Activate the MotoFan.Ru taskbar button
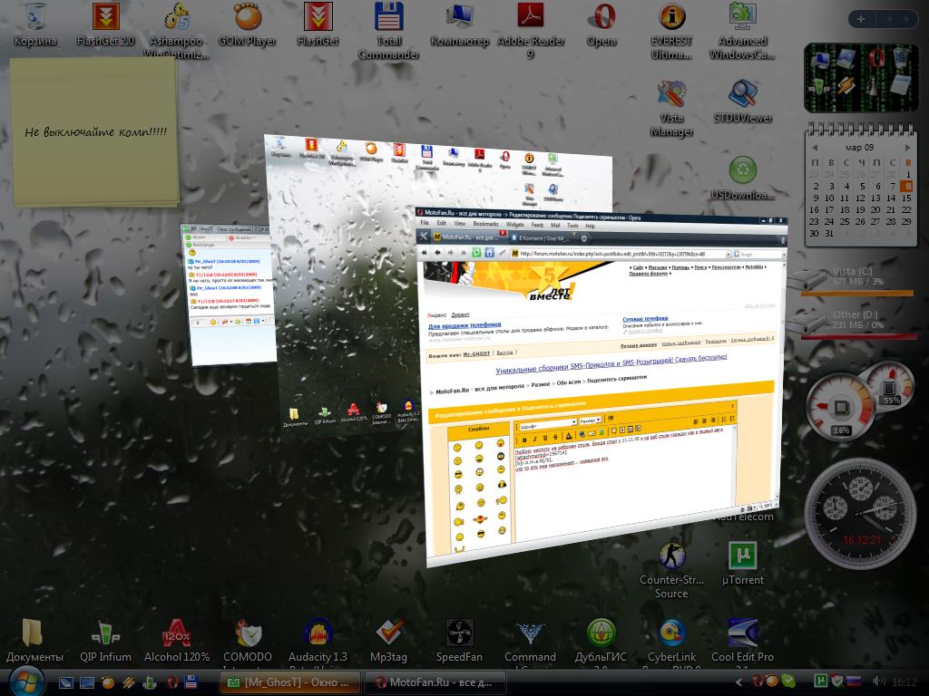The image size is (929, 696). [435, 682]
